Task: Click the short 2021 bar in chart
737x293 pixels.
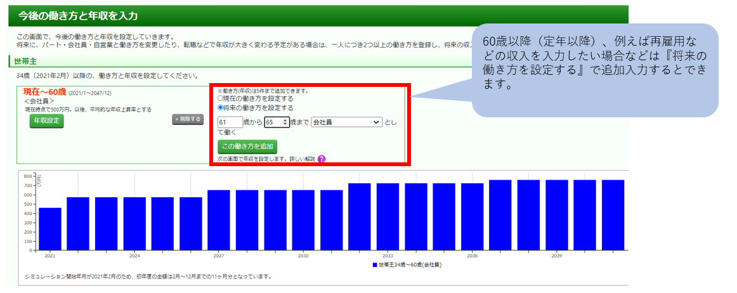Action: click(50, 228)
